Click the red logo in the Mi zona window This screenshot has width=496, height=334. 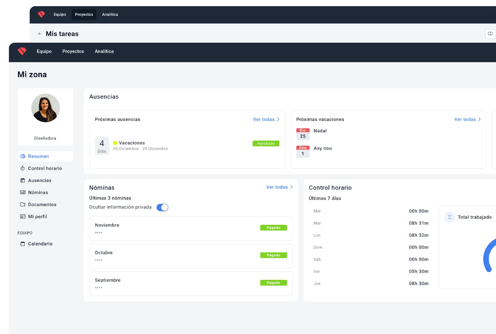coord(22,51)
